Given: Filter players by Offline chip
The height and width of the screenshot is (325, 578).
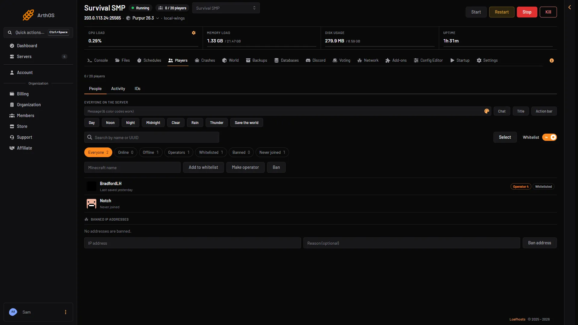Looking at the screenshot, I should 151,152.
